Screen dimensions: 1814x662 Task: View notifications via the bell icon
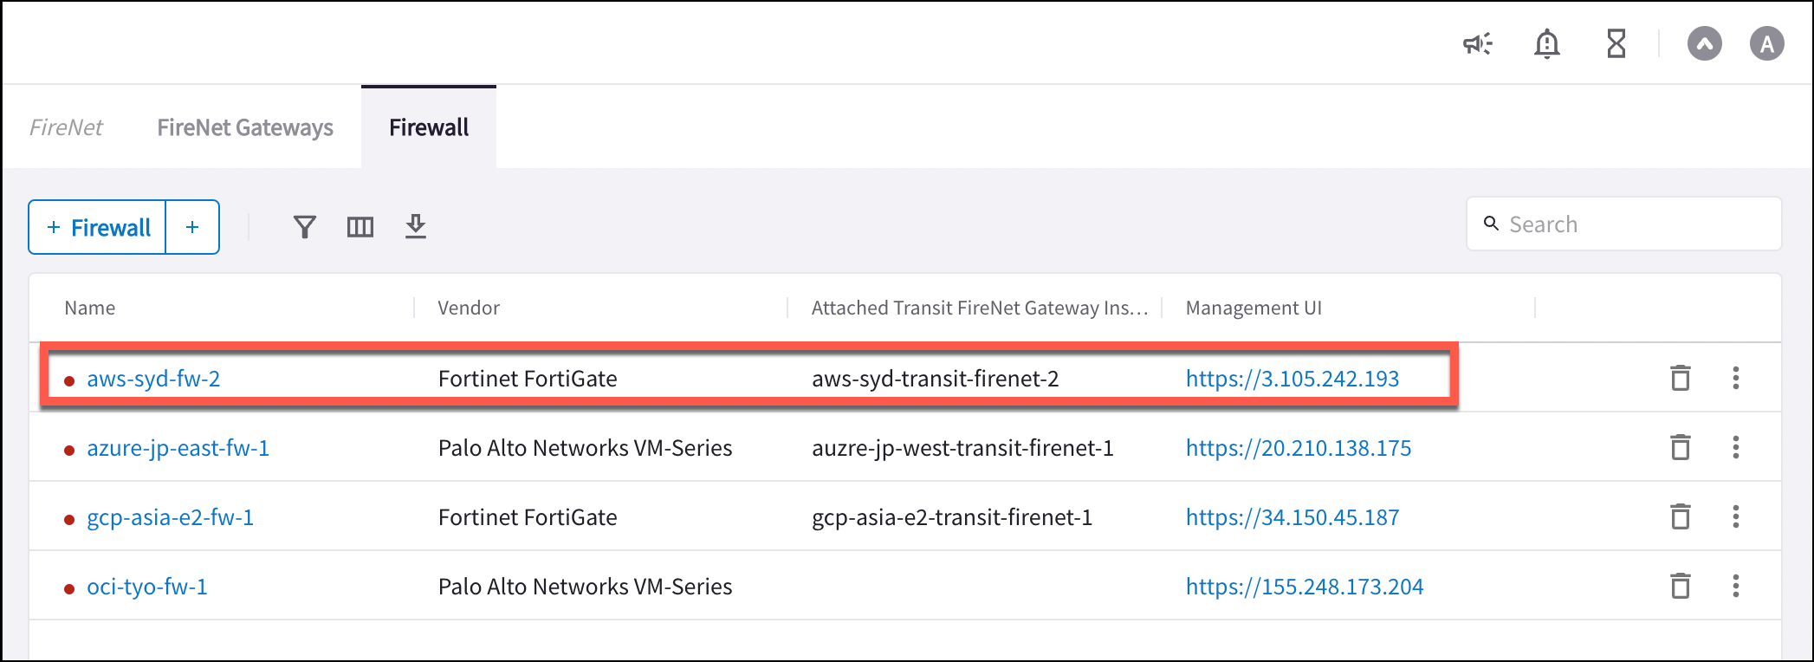(1547, 43)
